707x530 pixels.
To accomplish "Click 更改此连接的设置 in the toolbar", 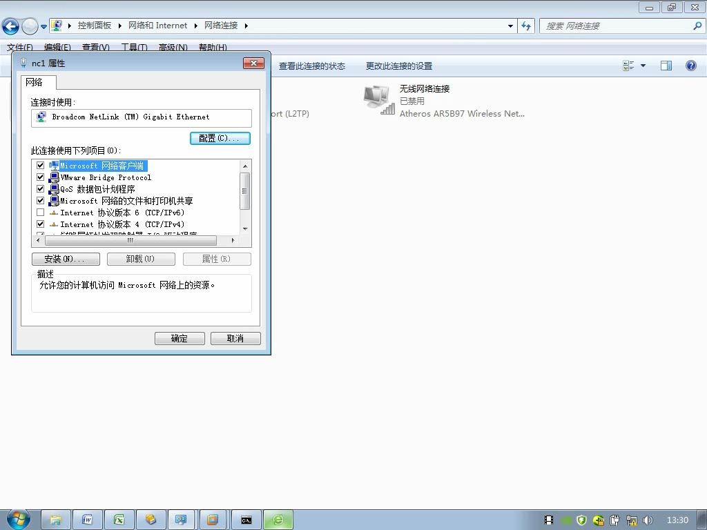I will tap(399, 66).
